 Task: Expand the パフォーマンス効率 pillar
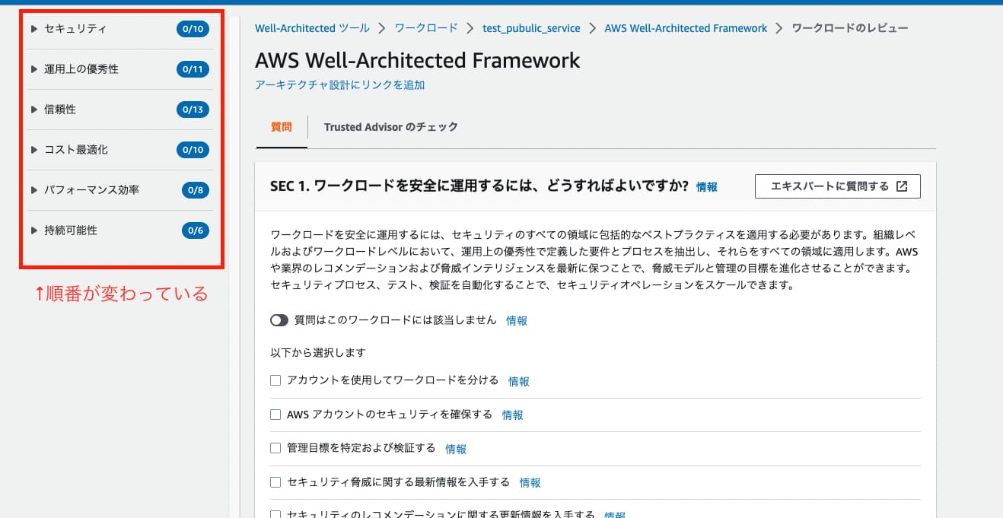[34, 190]
